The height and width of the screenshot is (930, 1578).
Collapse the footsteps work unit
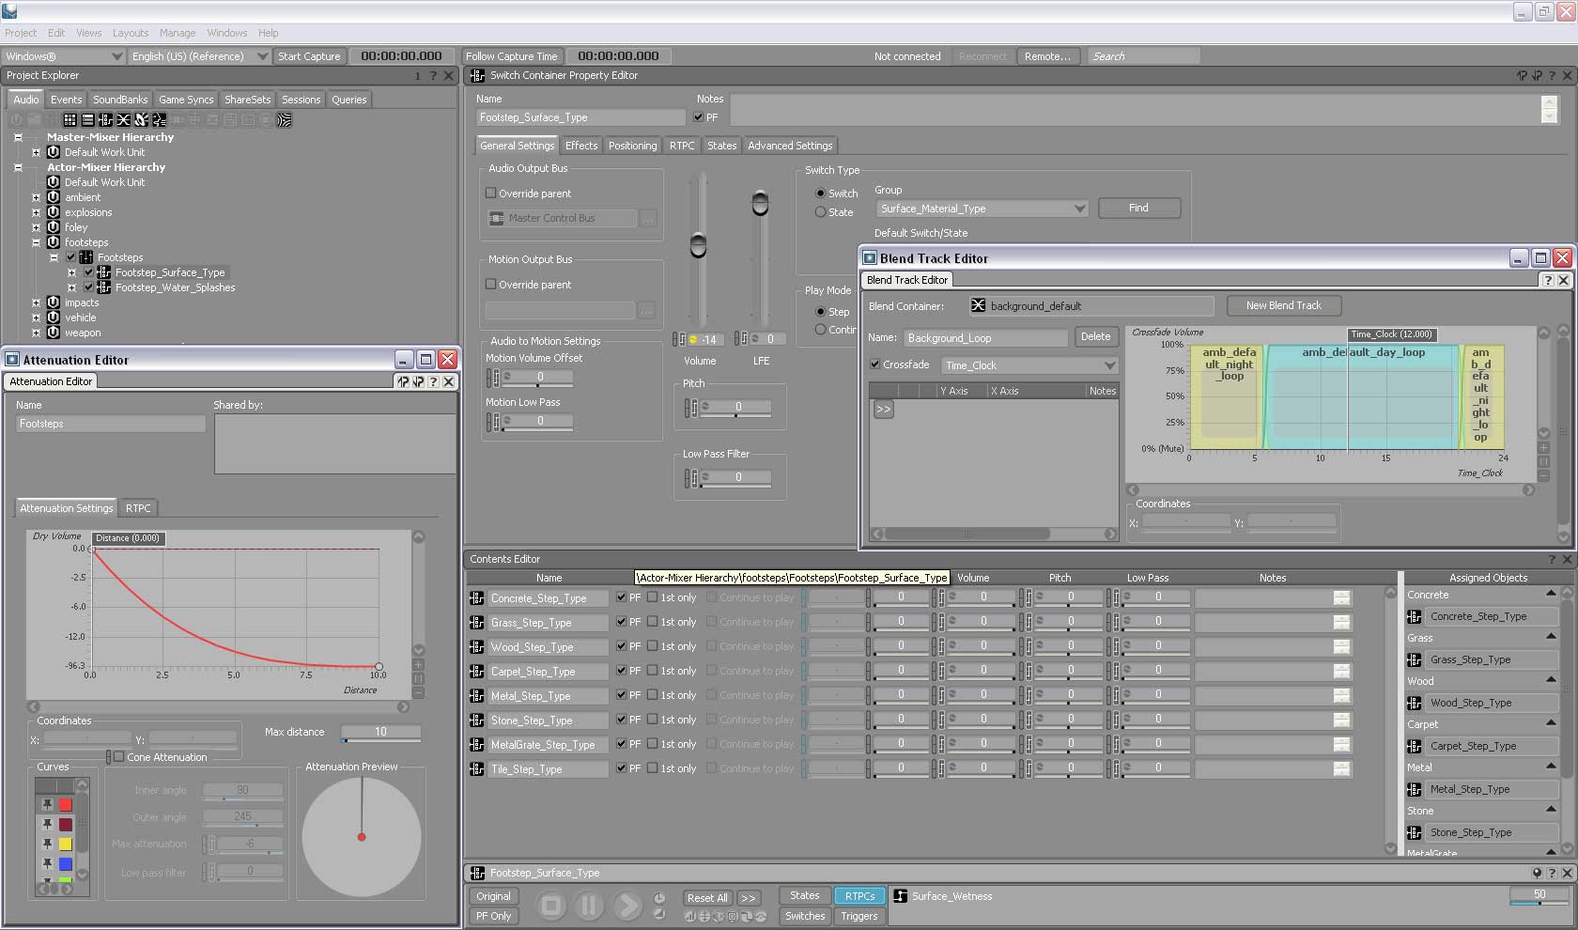click(36, 242)
